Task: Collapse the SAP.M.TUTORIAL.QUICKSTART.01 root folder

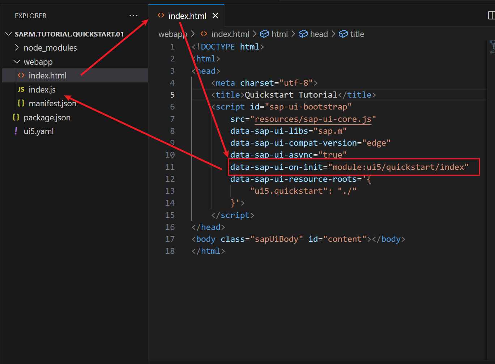Action: point(9,34)
